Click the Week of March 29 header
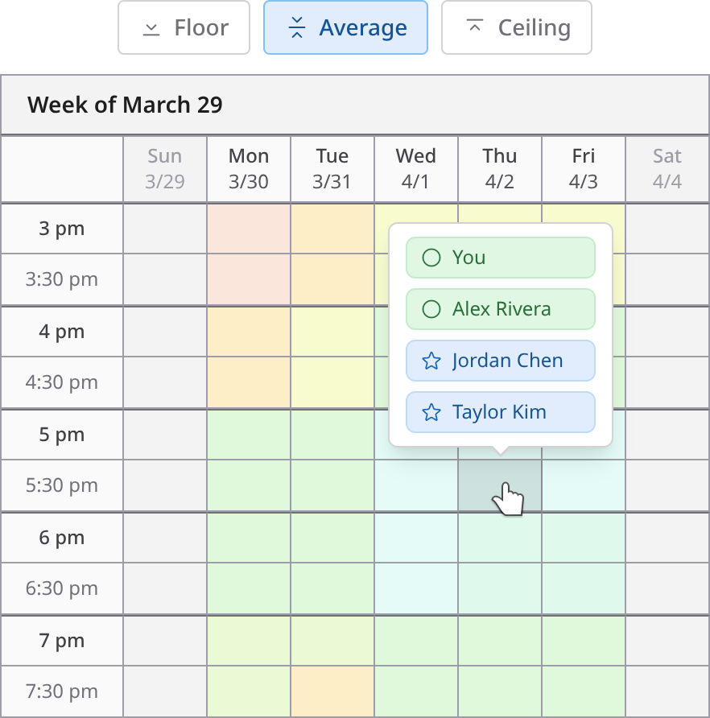Screen dimensions: 710x718 [x=125, y=105]
